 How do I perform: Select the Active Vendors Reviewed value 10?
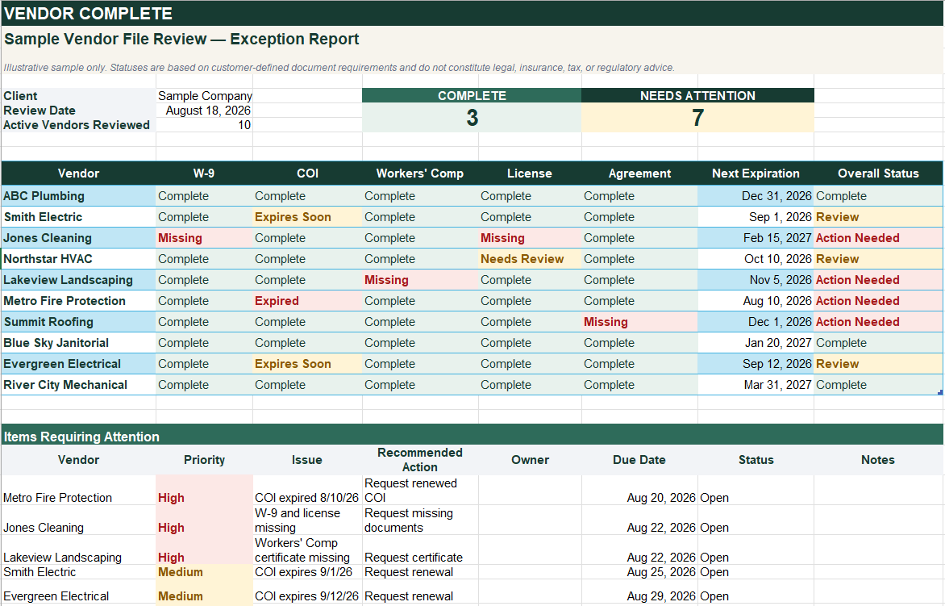(x=204, y=125)
